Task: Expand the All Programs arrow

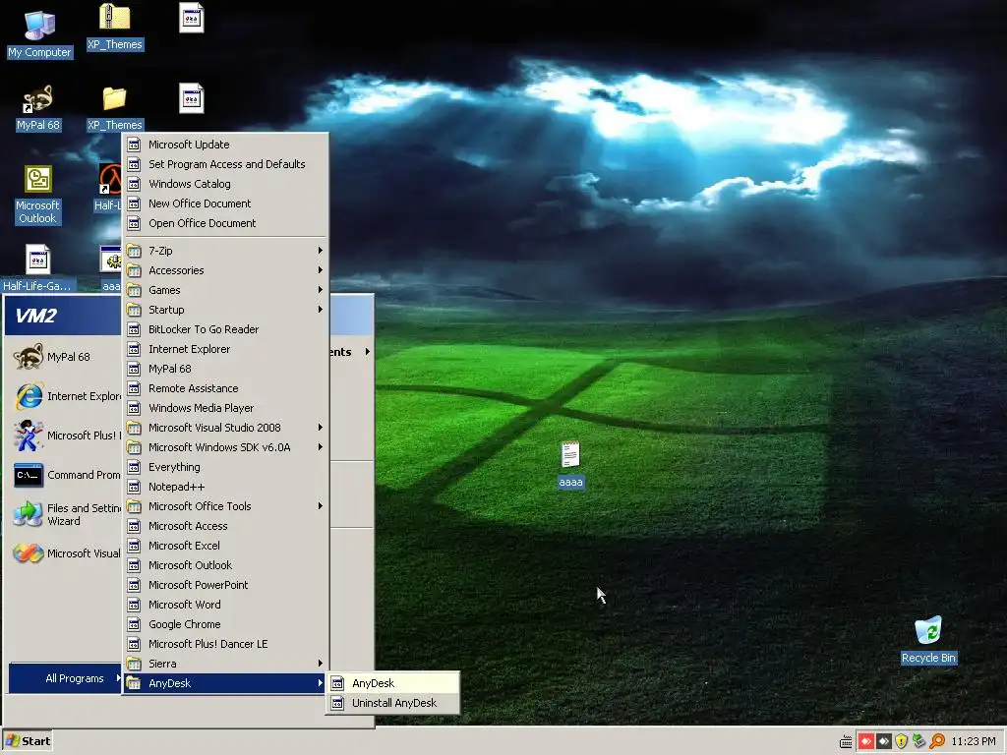Action: click(118, 678)
